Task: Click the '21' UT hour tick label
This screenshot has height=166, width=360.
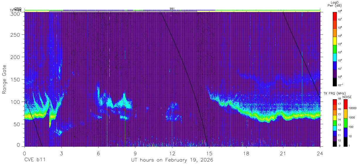Action: (283, 153)
